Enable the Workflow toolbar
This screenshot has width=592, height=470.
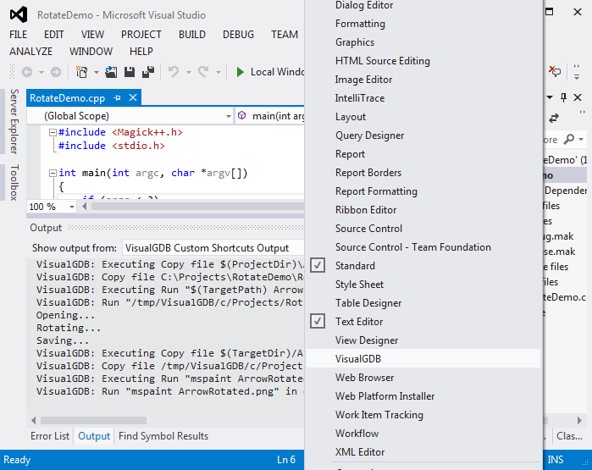click(423, 434)
